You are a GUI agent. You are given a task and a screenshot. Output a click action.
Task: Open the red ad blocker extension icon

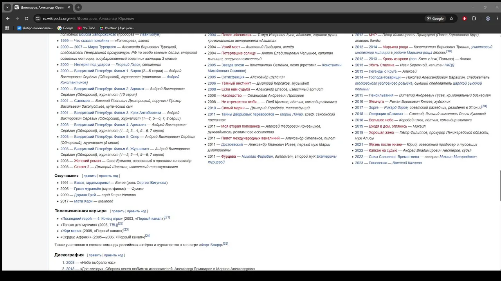pyautogui.click(x=465, y=18)
